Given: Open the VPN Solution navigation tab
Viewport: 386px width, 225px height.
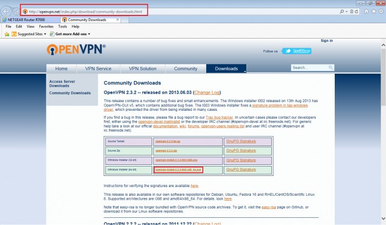Looking at the screenshot, I should coord(142,69).
